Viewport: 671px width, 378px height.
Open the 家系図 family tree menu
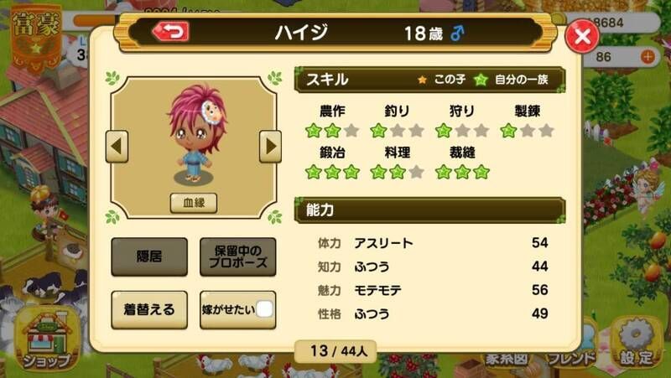(x=507, y=359)
